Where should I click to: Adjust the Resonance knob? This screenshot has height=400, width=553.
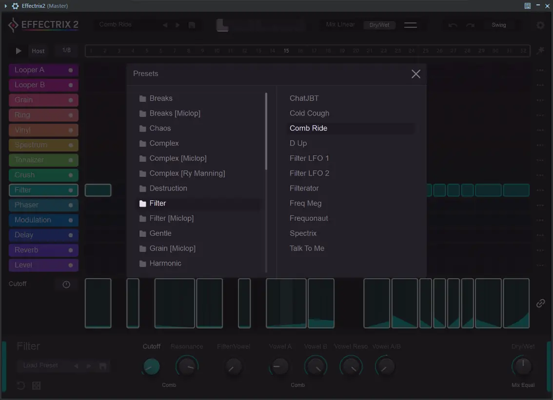coord(187,367)
